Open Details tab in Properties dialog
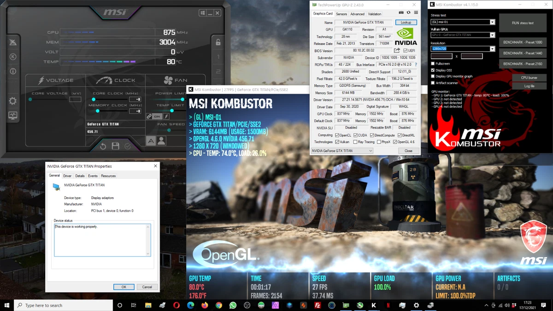 pos(80,176)
